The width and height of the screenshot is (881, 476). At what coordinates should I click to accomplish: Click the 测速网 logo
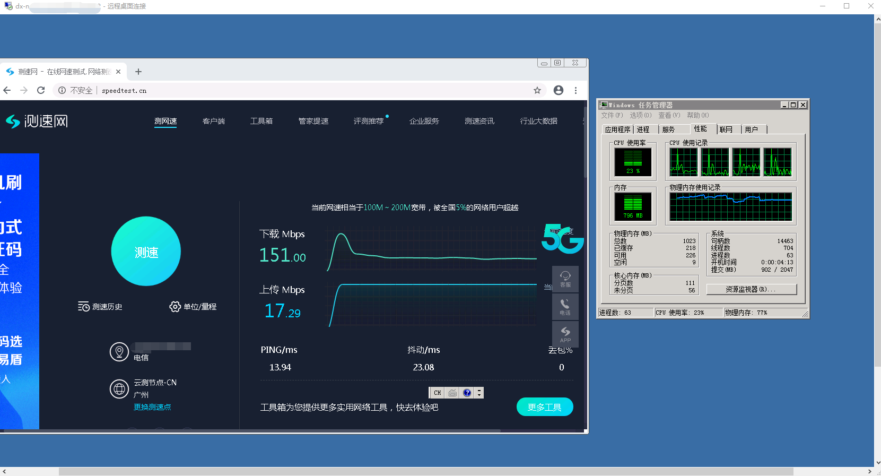tap(37, 121)
